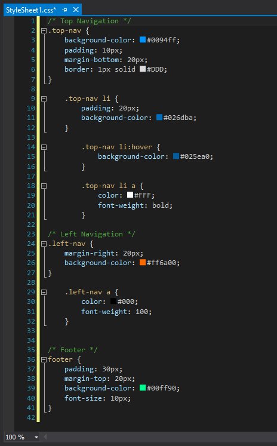
Task: Click line number 22 in gutter
Action: pos(31,224)
